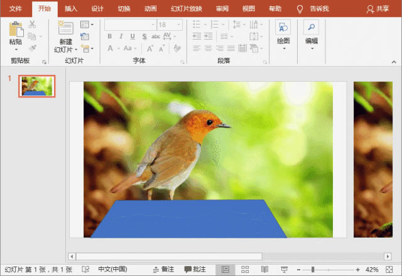Image resolution: width=402 pixels, height=276 pixels.
Task: Click the Reset slide icon
Action: click(x=85, y=36)
